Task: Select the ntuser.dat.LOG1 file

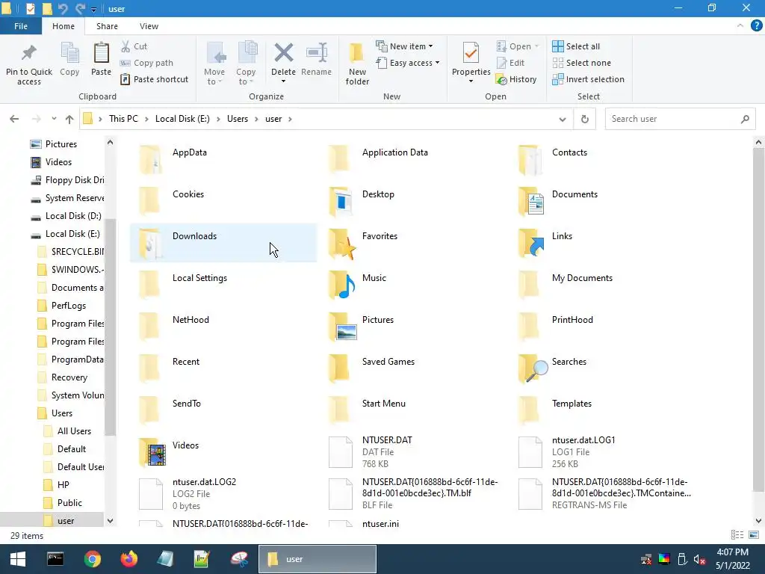Action: tap(603, 452)
